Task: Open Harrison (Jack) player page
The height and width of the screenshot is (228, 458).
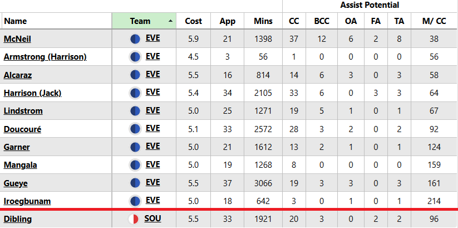Action: (32, 93)
